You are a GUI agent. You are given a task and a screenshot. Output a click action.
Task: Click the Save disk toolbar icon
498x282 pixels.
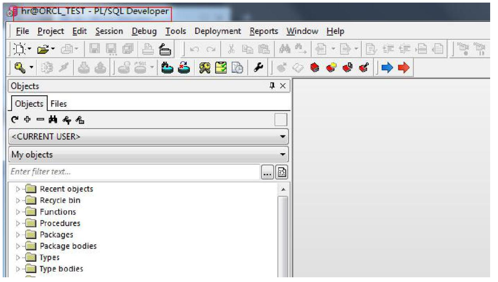94,49
